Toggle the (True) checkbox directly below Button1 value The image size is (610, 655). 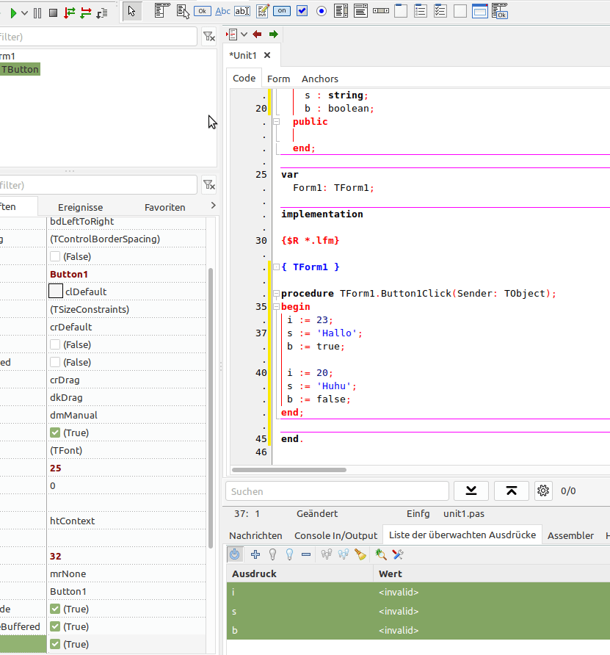[55, 609]
